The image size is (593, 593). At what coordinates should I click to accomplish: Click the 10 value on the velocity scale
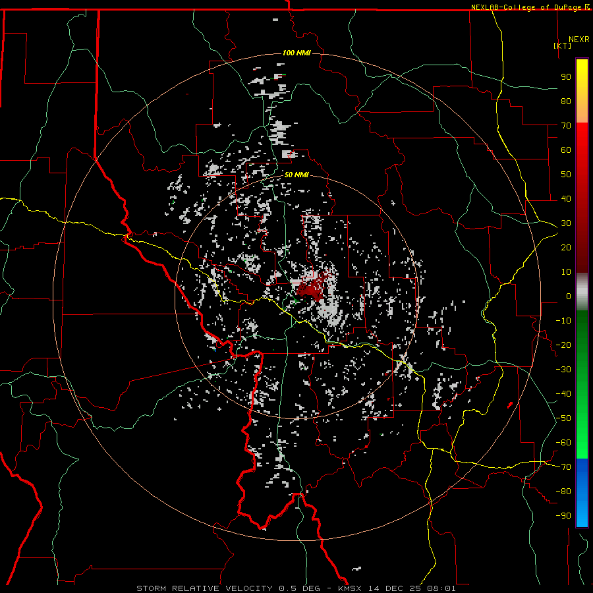[x=566, y=272]
